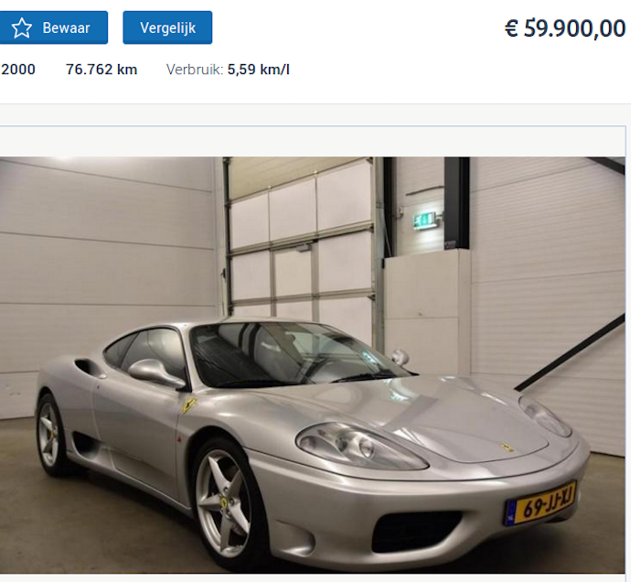Open the silver Ferrari photo

coord(312,365)
